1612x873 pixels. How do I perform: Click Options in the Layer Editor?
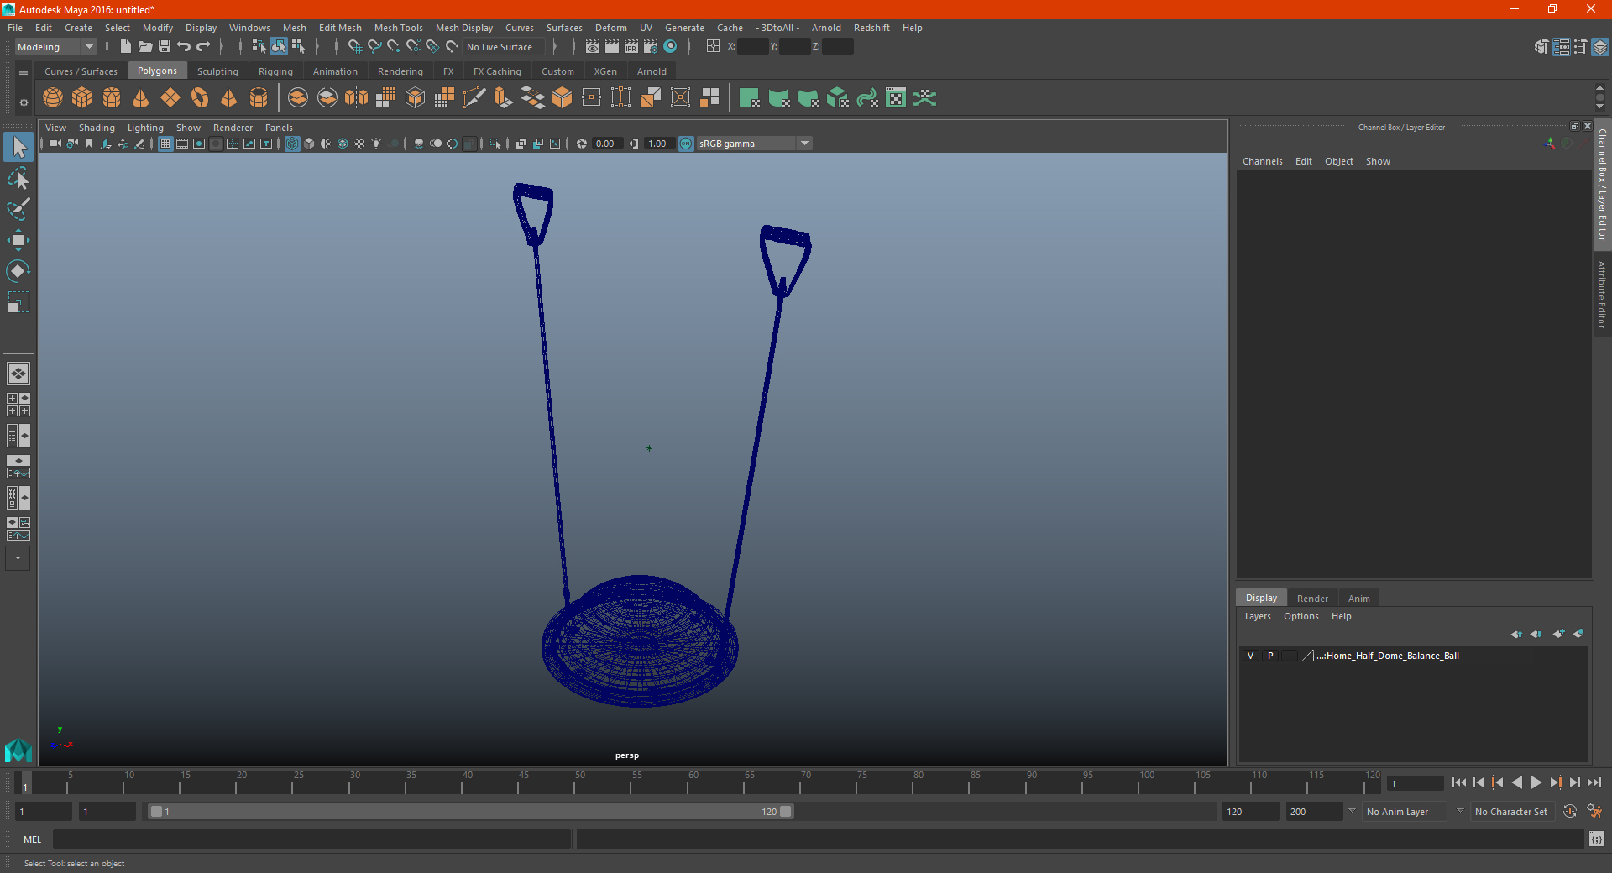tap(1301, 616)
